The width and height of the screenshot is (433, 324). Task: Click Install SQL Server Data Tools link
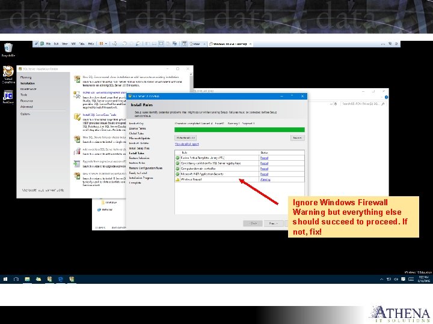100,115
